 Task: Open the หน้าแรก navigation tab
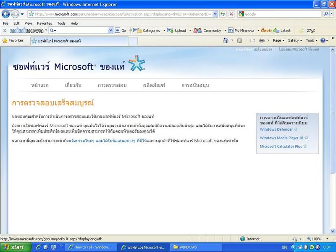click(x=40, y=85)
